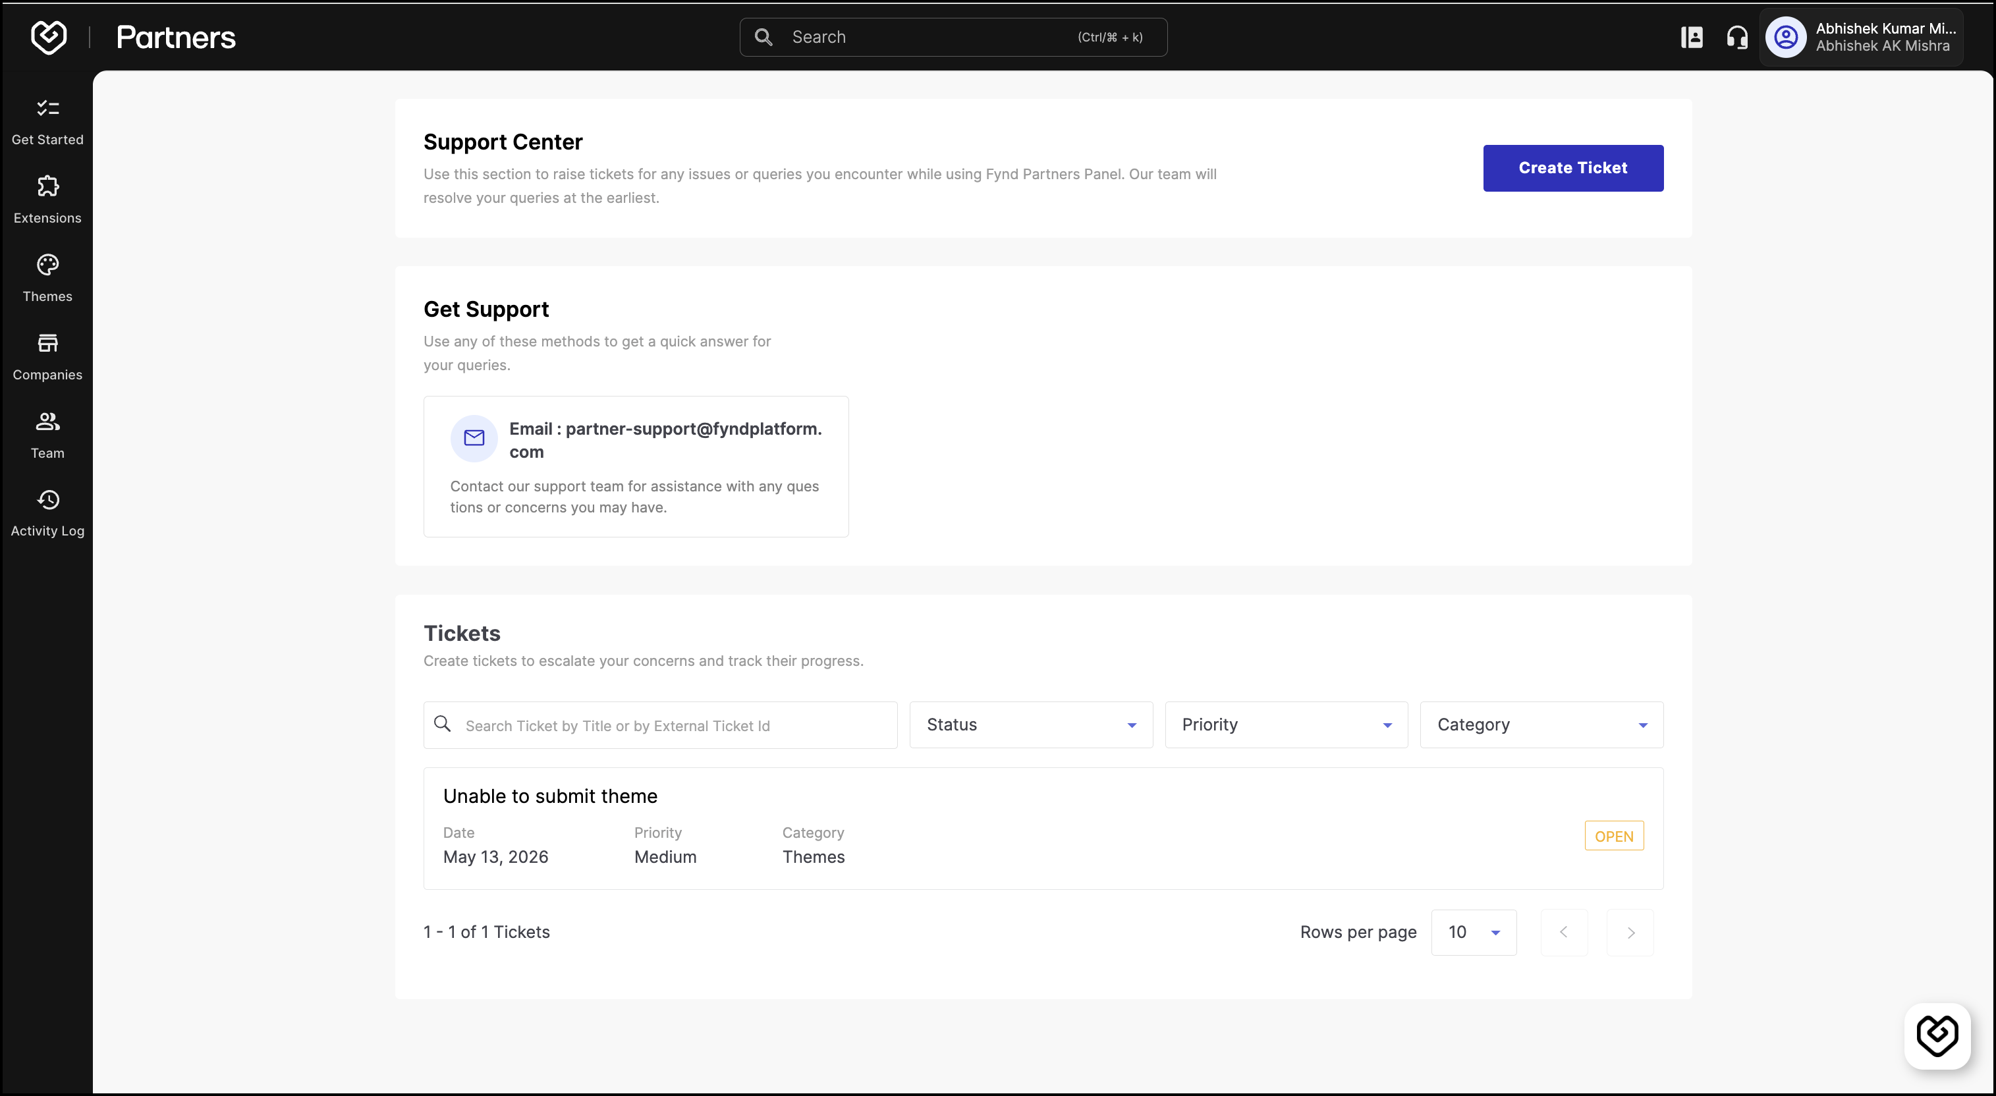This screenshot has height=1096, width=1996.
Task: Select Team in the sidebar
Action: tap(47, 435)
